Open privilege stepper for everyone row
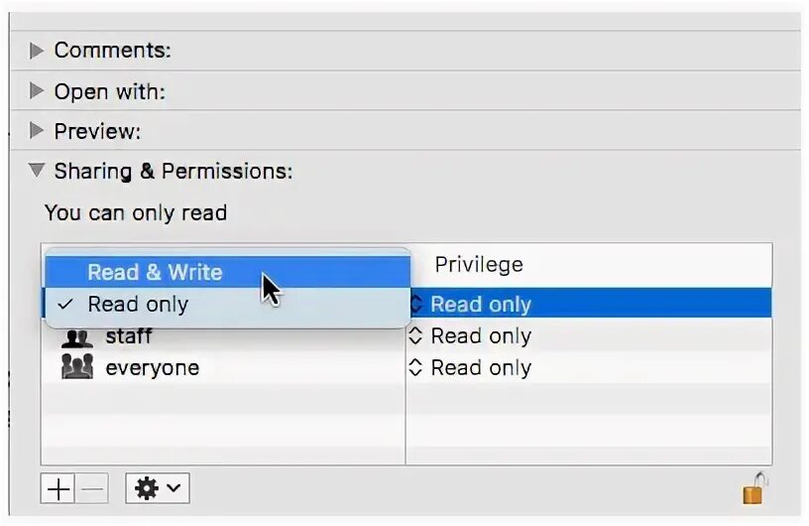The height and width of the screenshot is (526, 809). pos(415,368)
